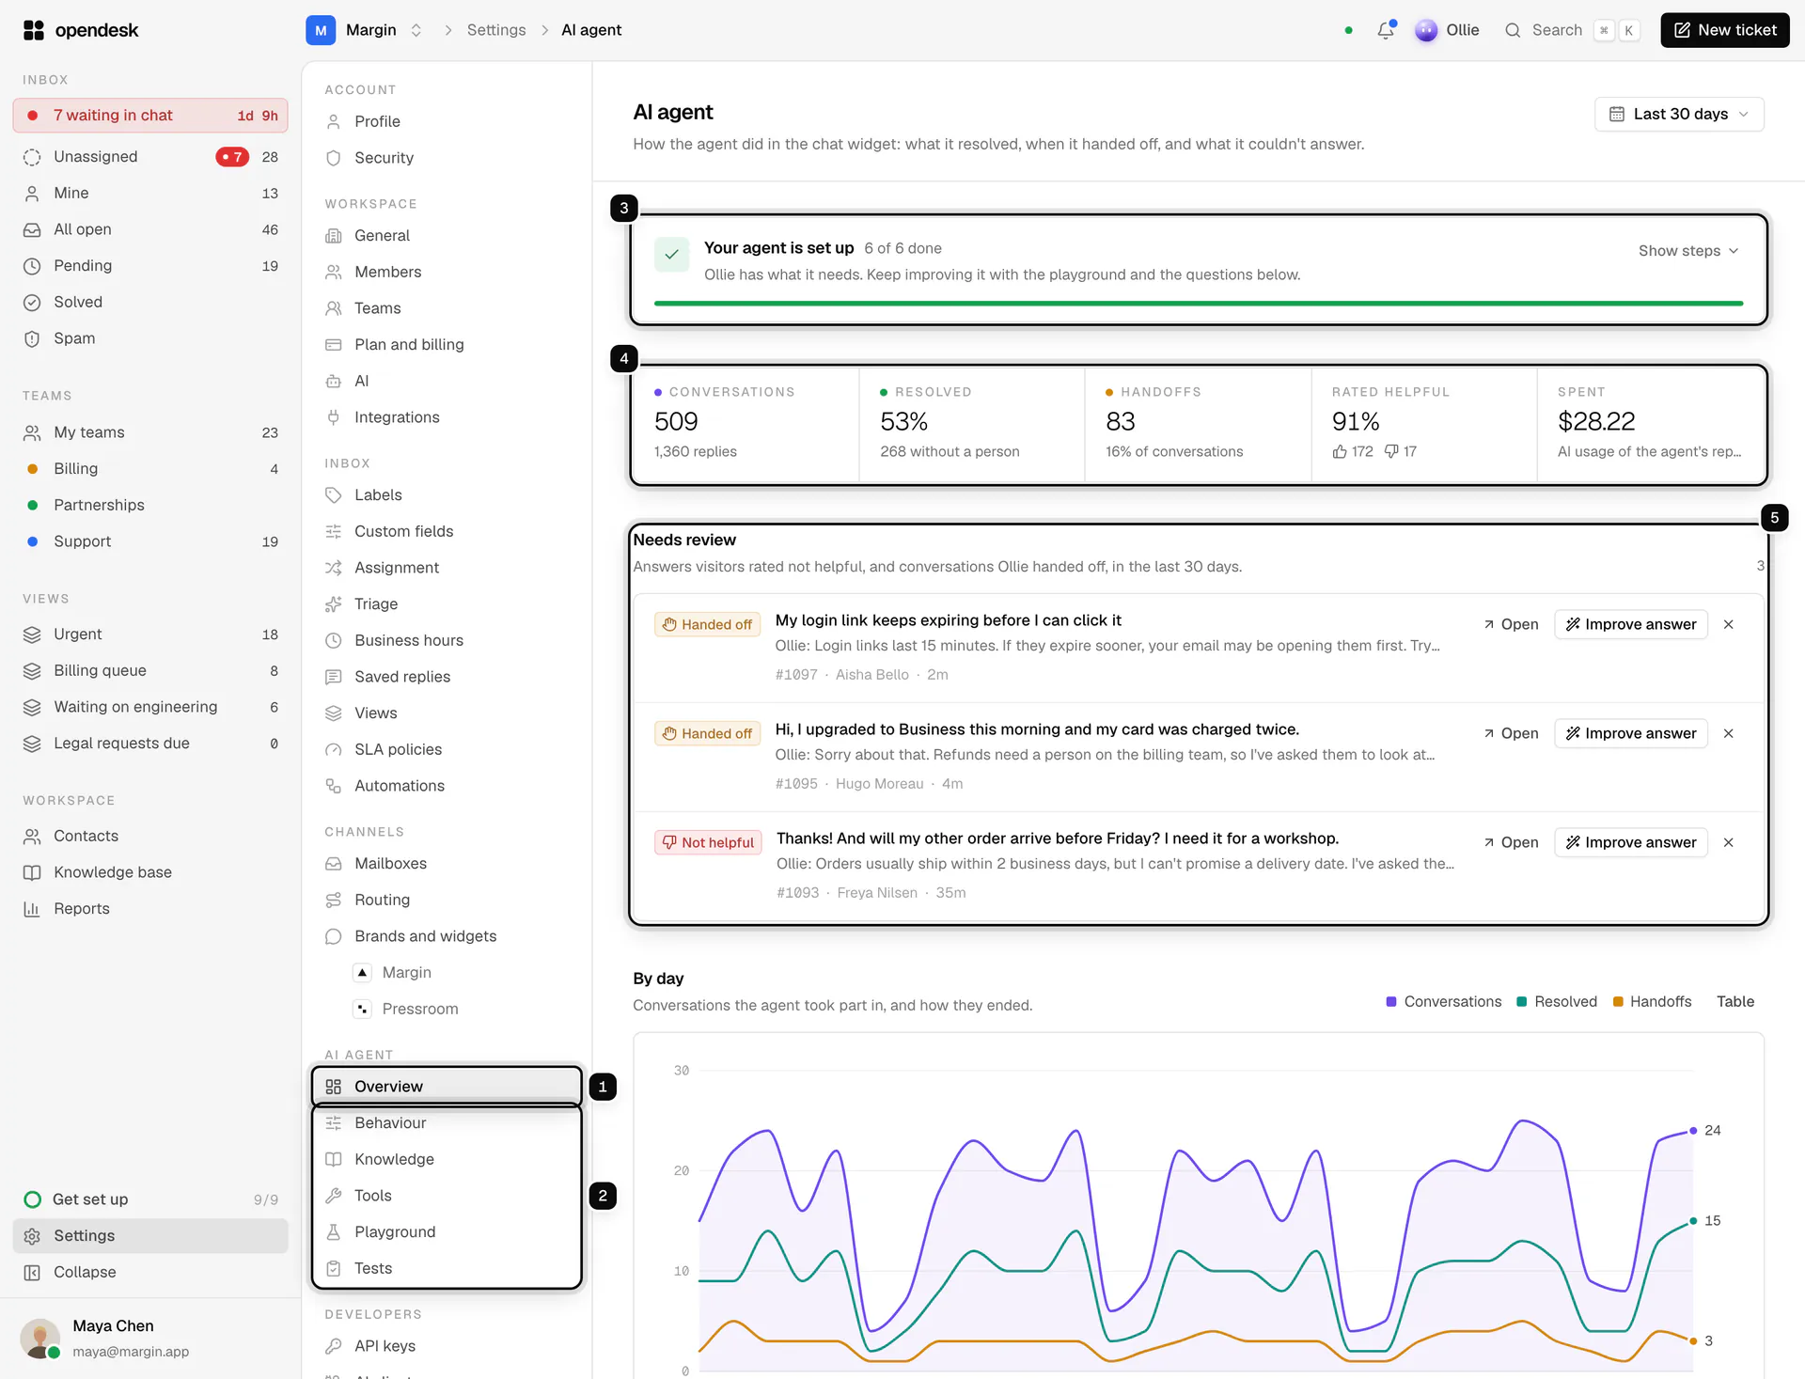The image size is (1805, 1379).
Task: Click the Search field in top bar
Action: [x=1572, y=30]
